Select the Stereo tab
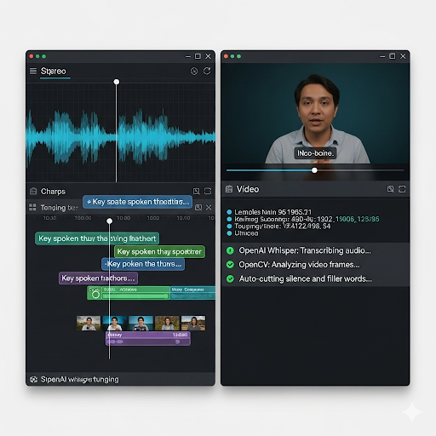436x436 pixels. pyautogui.click(x=54, y=71)
